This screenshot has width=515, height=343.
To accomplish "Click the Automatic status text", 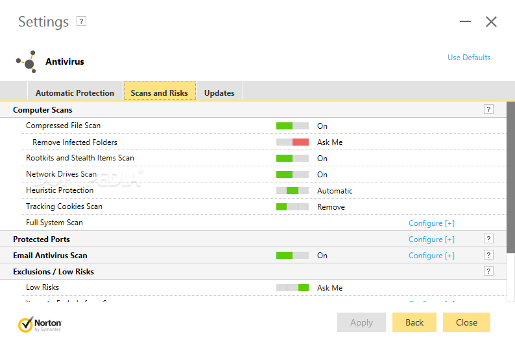I will coord(335,191).
